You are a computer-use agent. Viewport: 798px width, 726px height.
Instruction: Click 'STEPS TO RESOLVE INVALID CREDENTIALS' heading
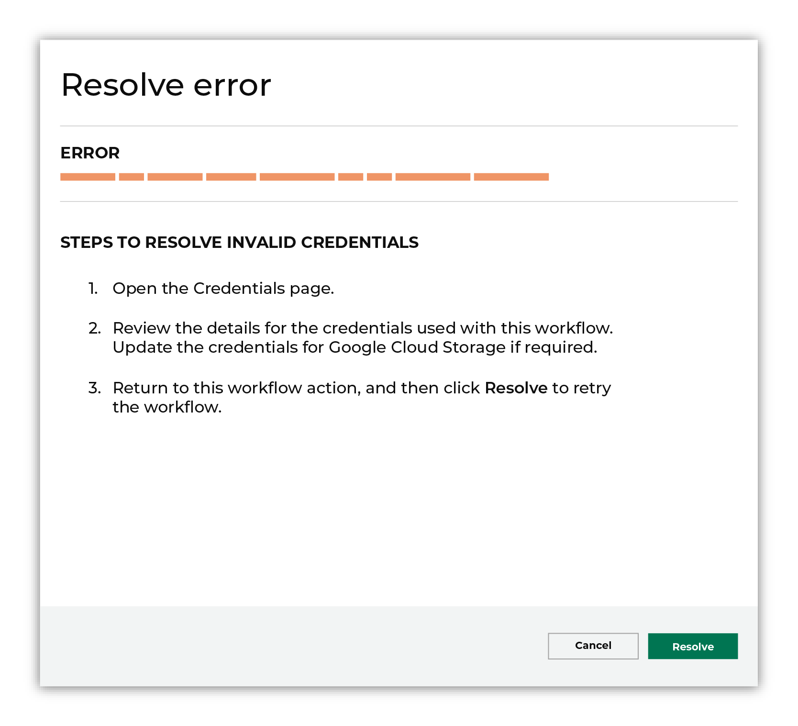[x=239, y=242]
